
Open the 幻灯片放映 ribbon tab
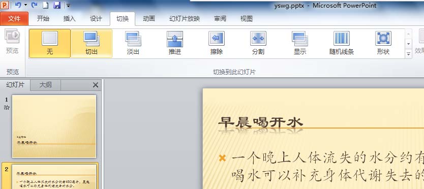click(185, 19)
